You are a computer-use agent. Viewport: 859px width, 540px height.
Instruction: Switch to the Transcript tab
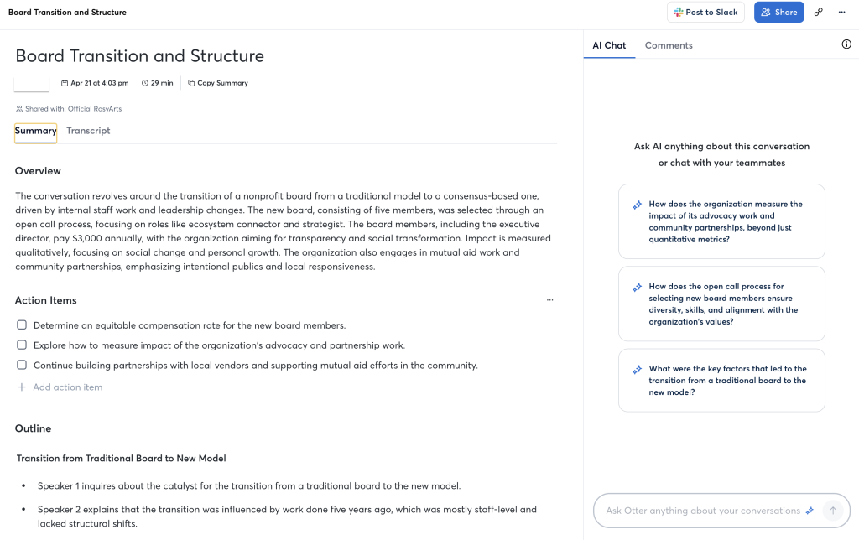pos(88,131)
